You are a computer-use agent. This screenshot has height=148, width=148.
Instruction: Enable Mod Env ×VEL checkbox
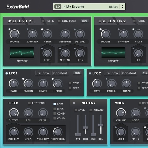point(76,110)
